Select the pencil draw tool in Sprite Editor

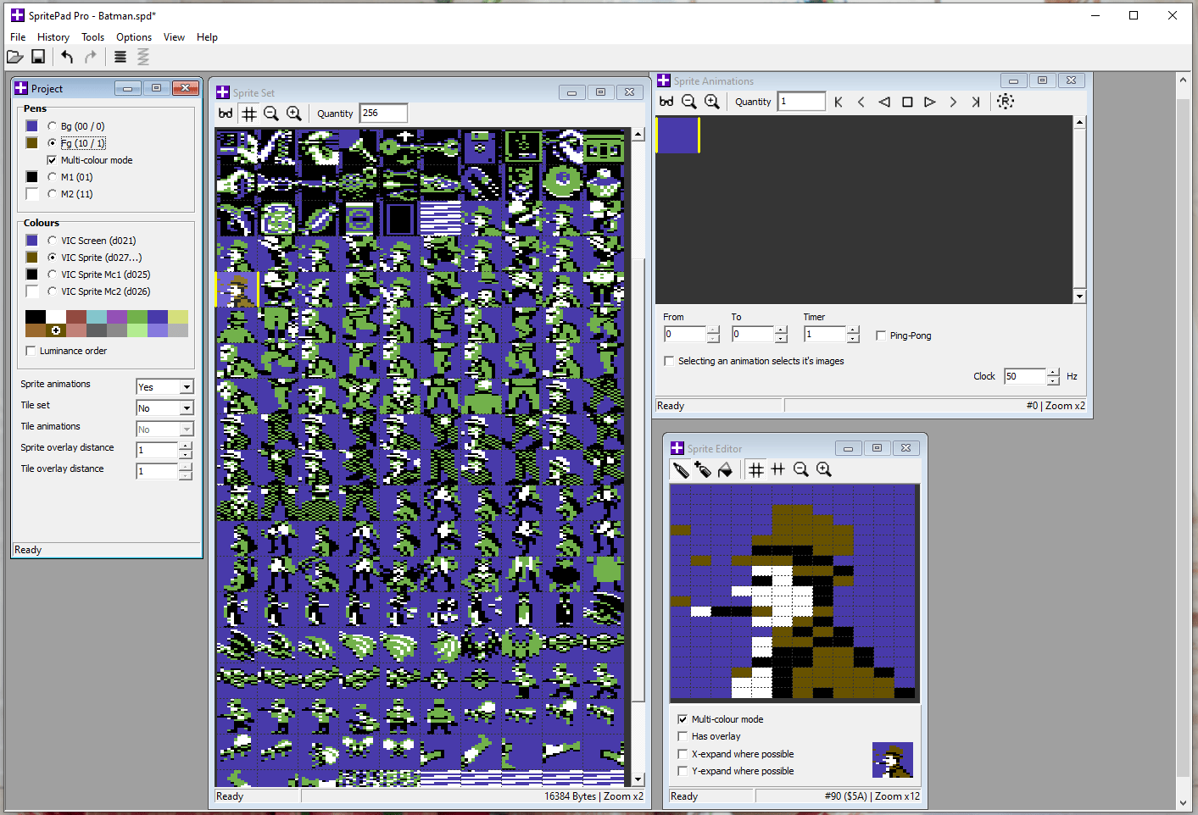[681, 469]
